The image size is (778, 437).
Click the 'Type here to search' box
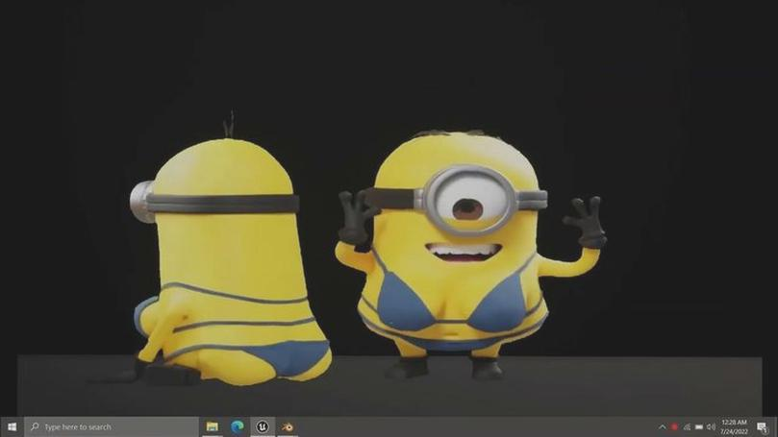112,426
